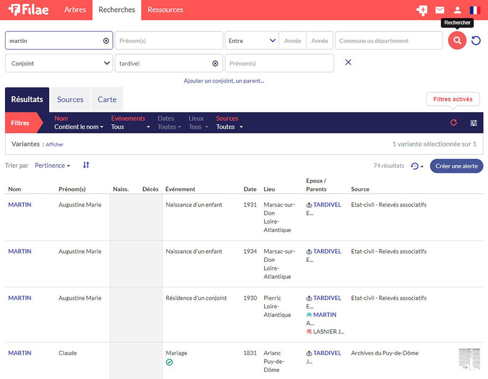
Task: Open the Puy-de-Dôme archive document thumbnail
Action: point(469,359)
